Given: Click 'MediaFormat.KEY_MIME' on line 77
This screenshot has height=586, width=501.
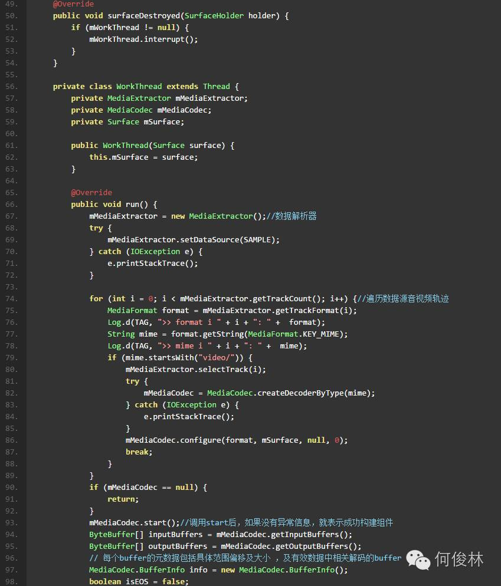Looking at the screenshot, I should pyautogui.click(x=293, y=334).
